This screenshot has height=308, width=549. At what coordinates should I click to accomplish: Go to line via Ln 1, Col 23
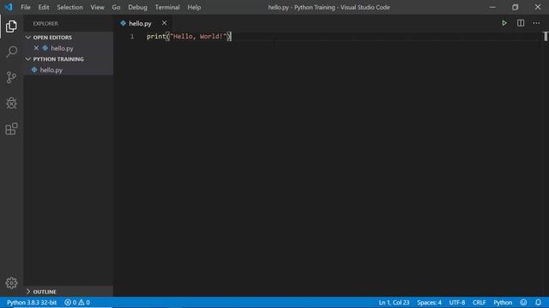tap(394, 302)
